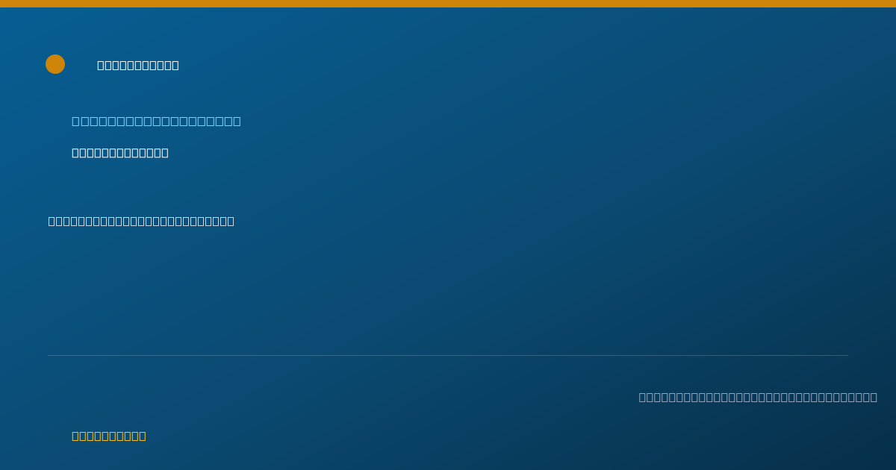896x470 pixels.
Task: Click the thin horizontal divider line
Action: (x=448, y=355)
